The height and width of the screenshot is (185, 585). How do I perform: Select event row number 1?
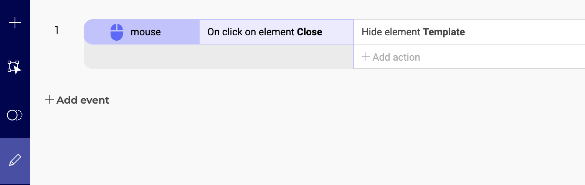(x=57, y=30)
